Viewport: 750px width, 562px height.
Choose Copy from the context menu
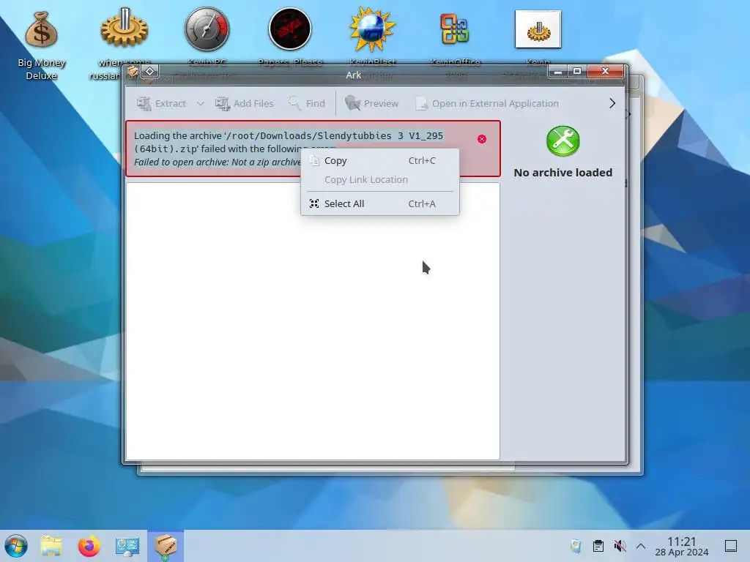(380, 160)
